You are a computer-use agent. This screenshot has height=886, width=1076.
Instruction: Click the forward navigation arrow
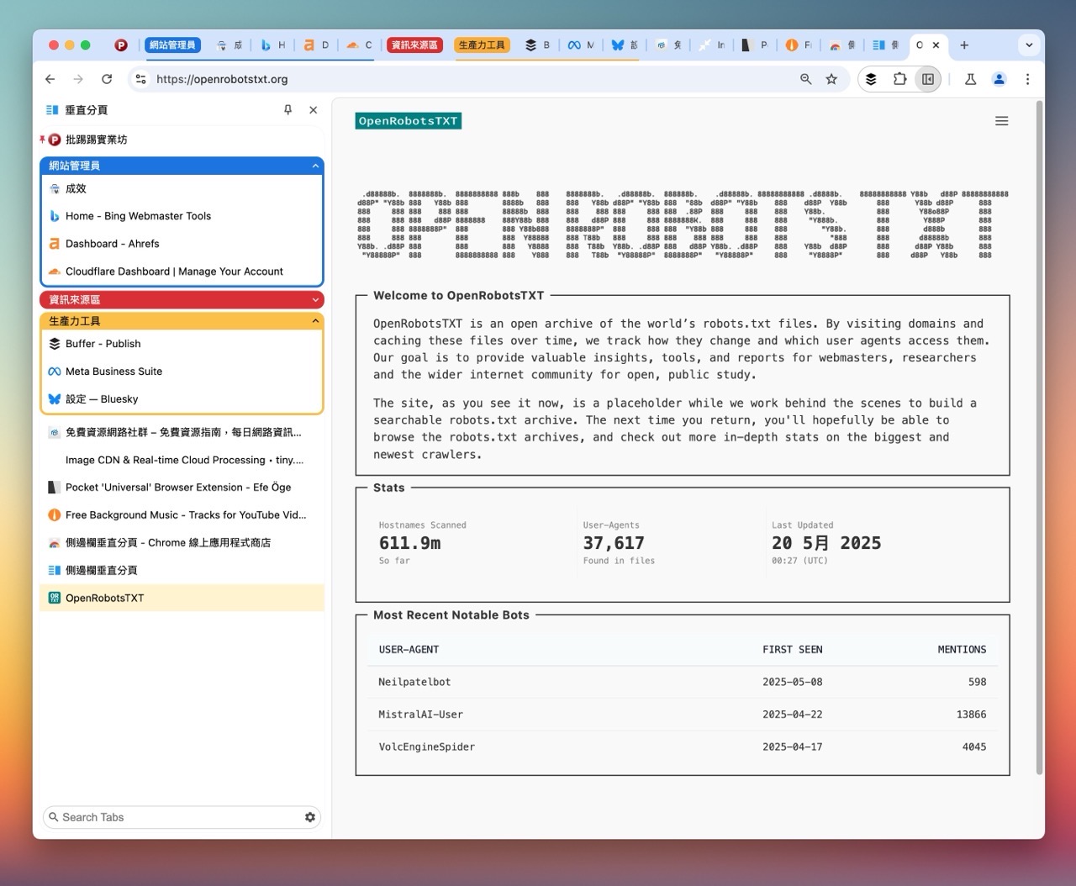coord(78,79)
